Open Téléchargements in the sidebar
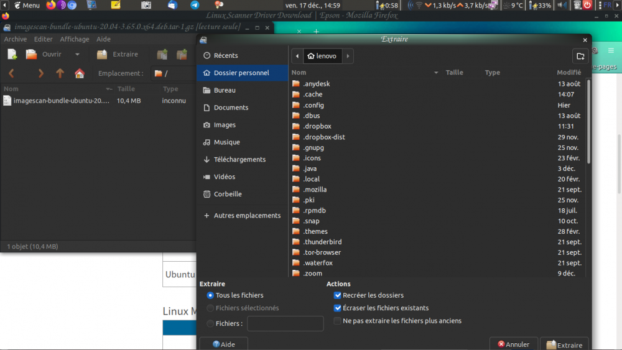This screenshot has width=622, height=350. pyautogui.click(x=239, y=159)
